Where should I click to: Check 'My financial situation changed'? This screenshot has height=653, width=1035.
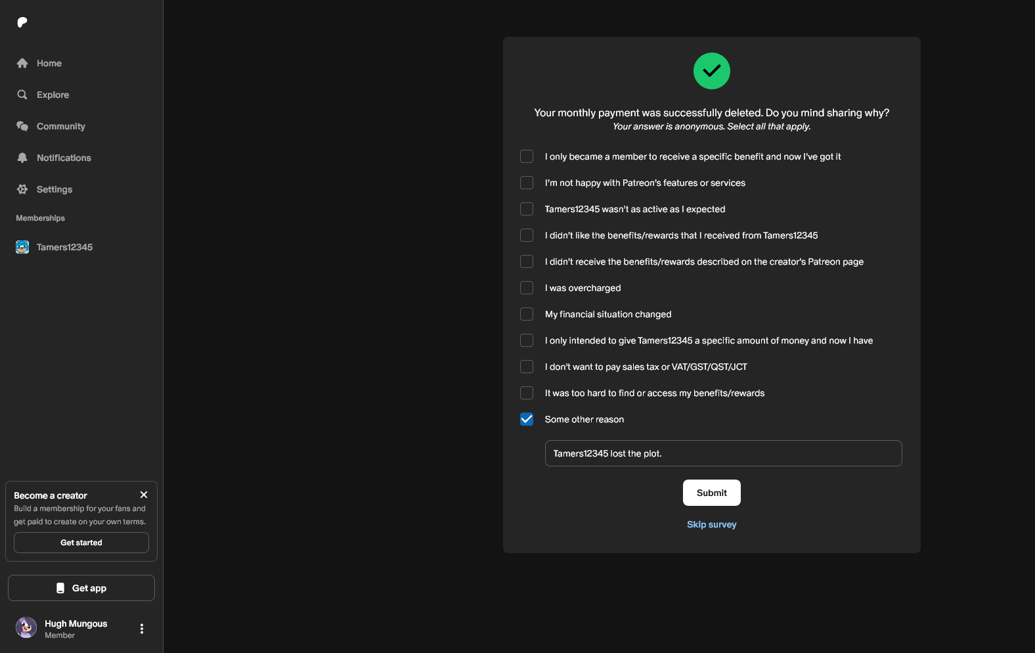pyautogui.click(x=527, y=314)
